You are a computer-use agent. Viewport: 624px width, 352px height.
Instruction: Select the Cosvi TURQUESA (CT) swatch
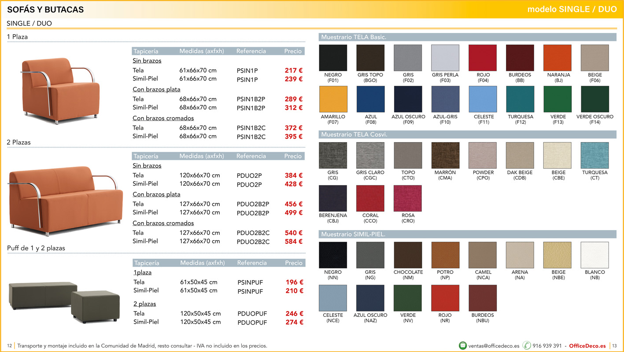coord(595,155)
